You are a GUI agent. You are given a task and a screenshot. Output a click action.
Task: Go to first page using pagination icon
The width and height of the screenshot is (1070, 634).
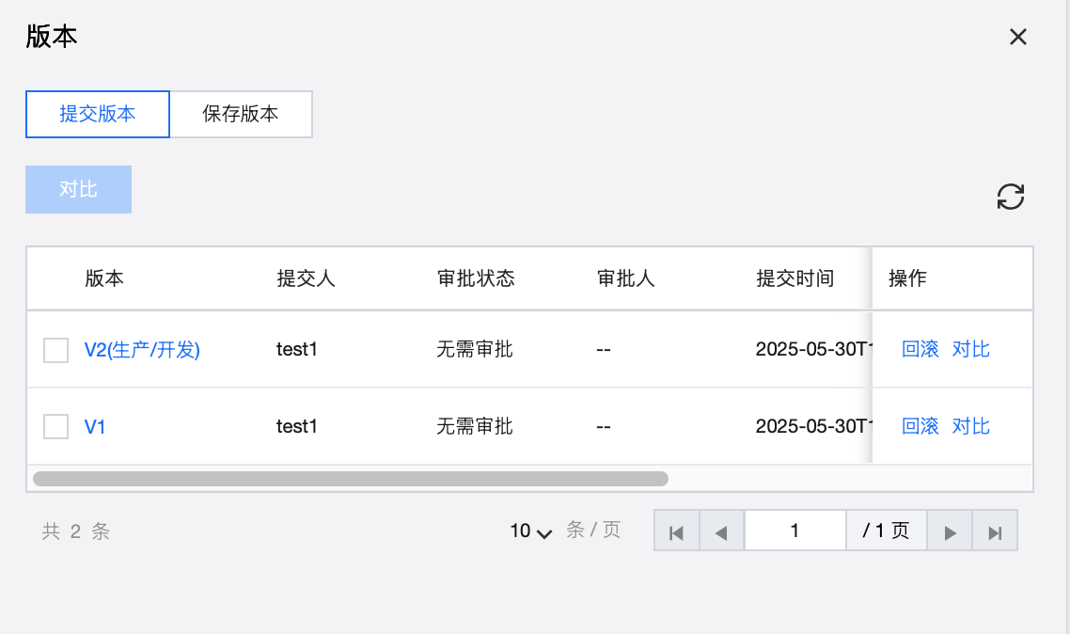[x=675, y=531]
